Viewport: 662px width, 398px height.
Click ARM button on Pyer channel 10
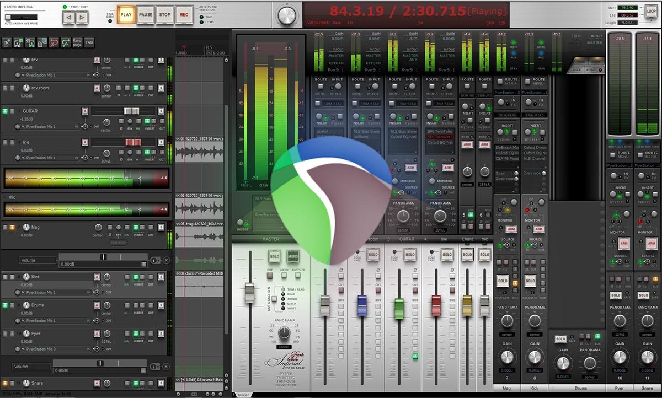pyautogui.click(x=624, y=243)
